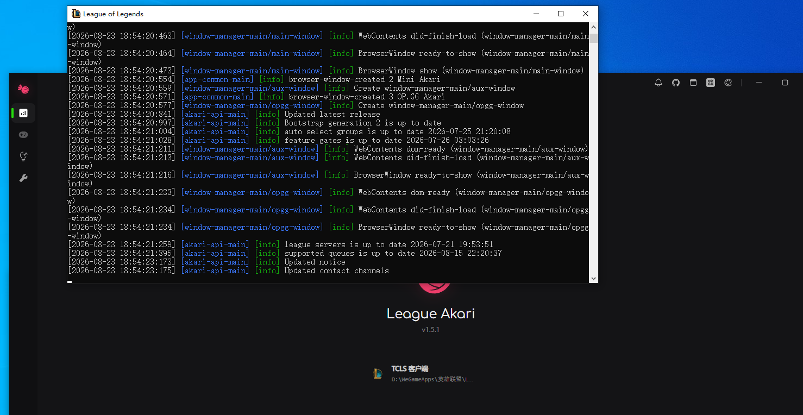Open the wrench toolkit sidebar page

point(23,178)
